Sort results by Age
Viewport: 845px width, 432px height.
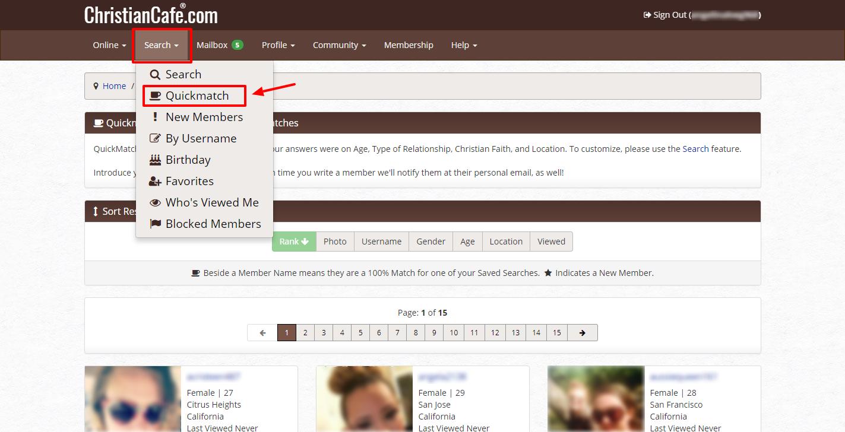click(x=467, y=242)
